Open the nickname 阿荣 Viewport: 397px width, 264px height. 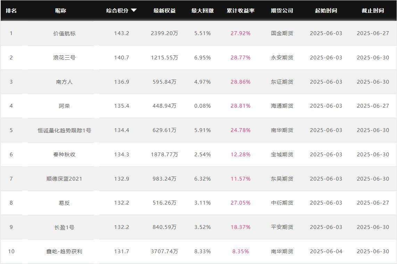point(64,106)
